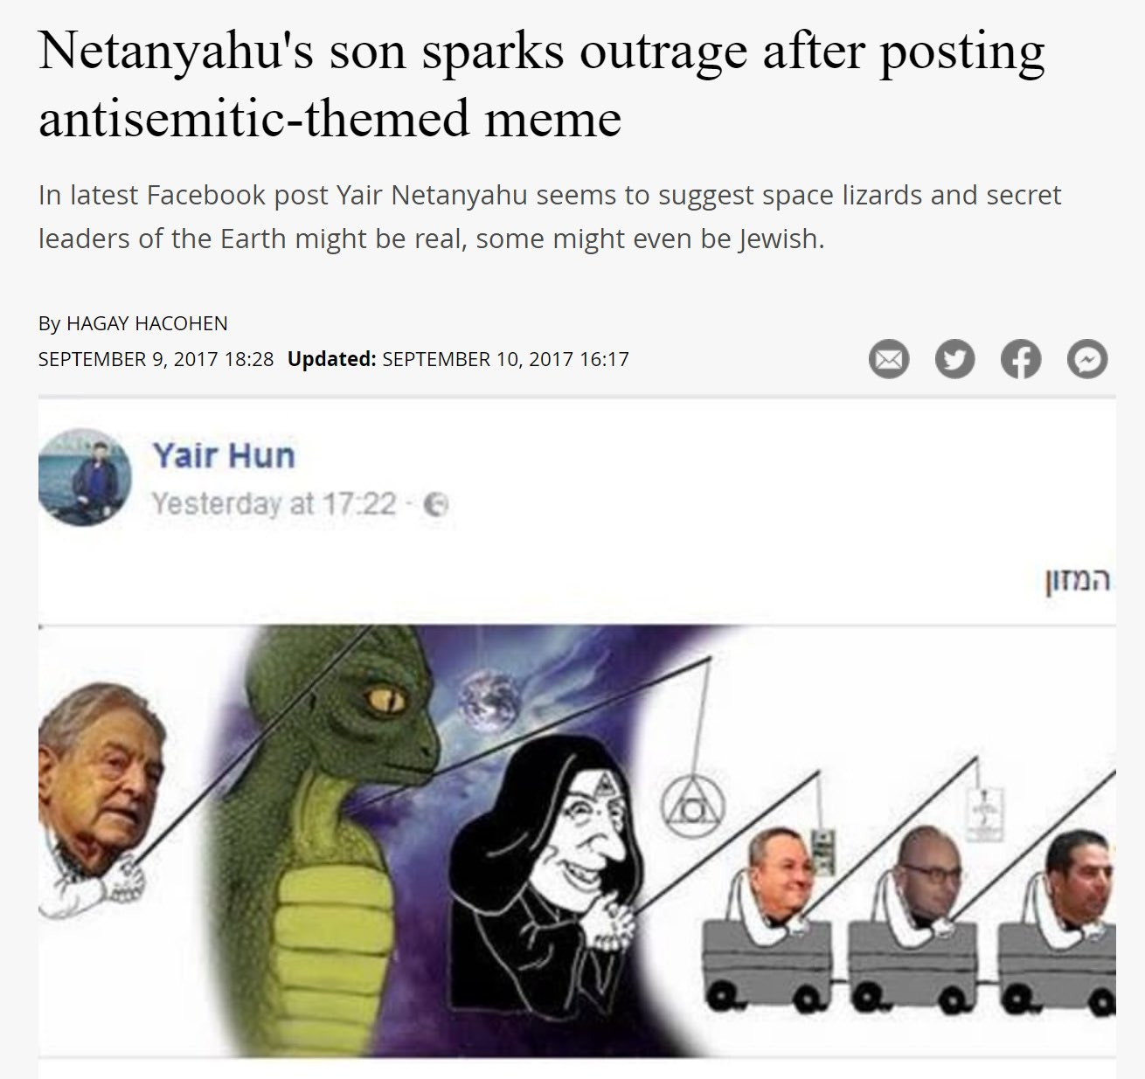Open the Yair Hun profile avatar
This screenshot has width=1145, height=1079.
(85, 477)
